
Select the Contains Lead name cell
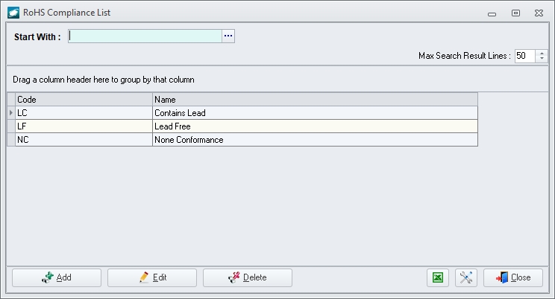[315, 113]
